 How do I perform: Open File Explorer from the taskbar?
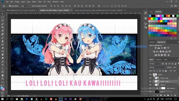point(22,99)
